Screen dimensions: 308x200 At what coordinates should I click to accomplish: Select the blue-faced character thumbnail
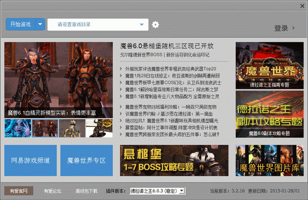coord(18,128)
